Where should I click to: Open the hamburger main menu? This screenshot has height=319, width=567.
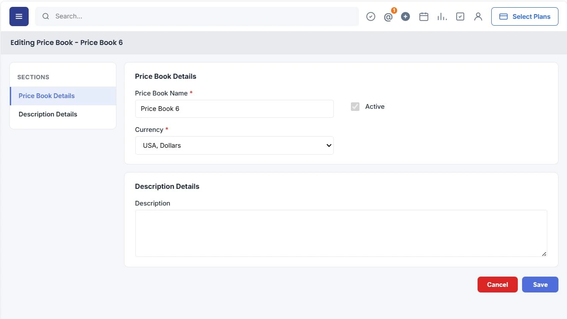pos(19,16)
